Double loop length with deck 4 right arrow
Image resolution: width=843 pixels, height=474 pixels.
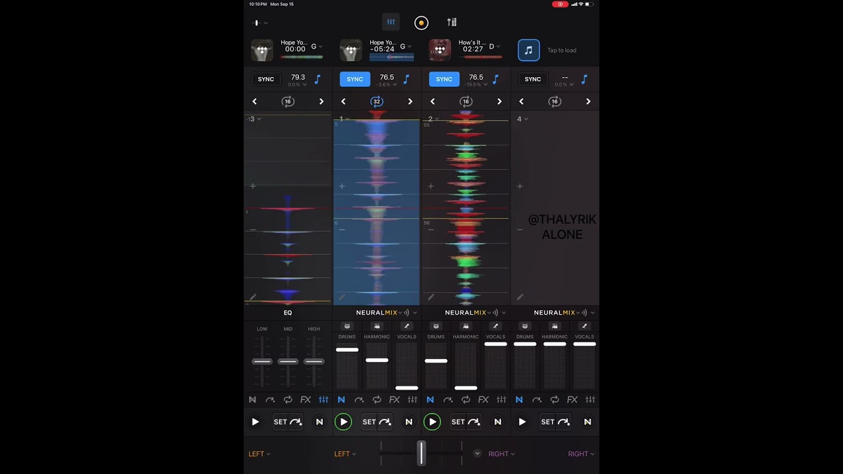point(588,101)
